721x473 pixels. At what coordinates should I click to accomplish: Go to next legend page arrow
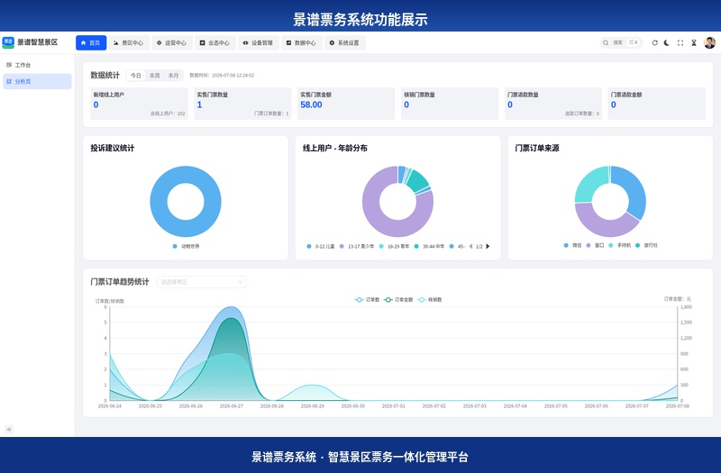pos(488,246)
